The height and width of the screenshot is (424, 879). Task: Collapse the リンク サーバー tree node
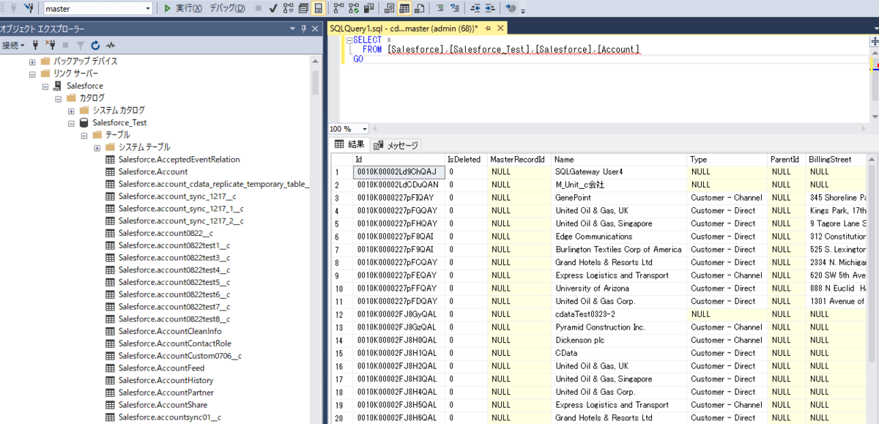tap(32, 74)
